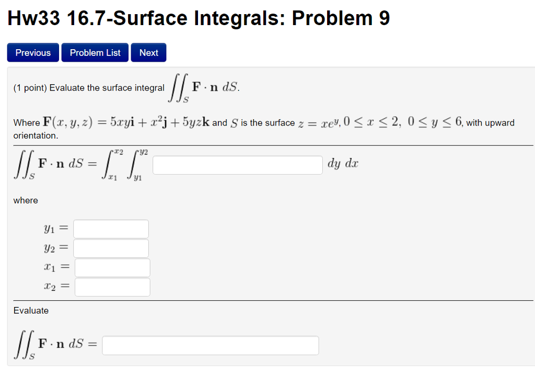Click the x1 answer box
The height and width of the screenshot is (376, 535).
tap(112, 267)
